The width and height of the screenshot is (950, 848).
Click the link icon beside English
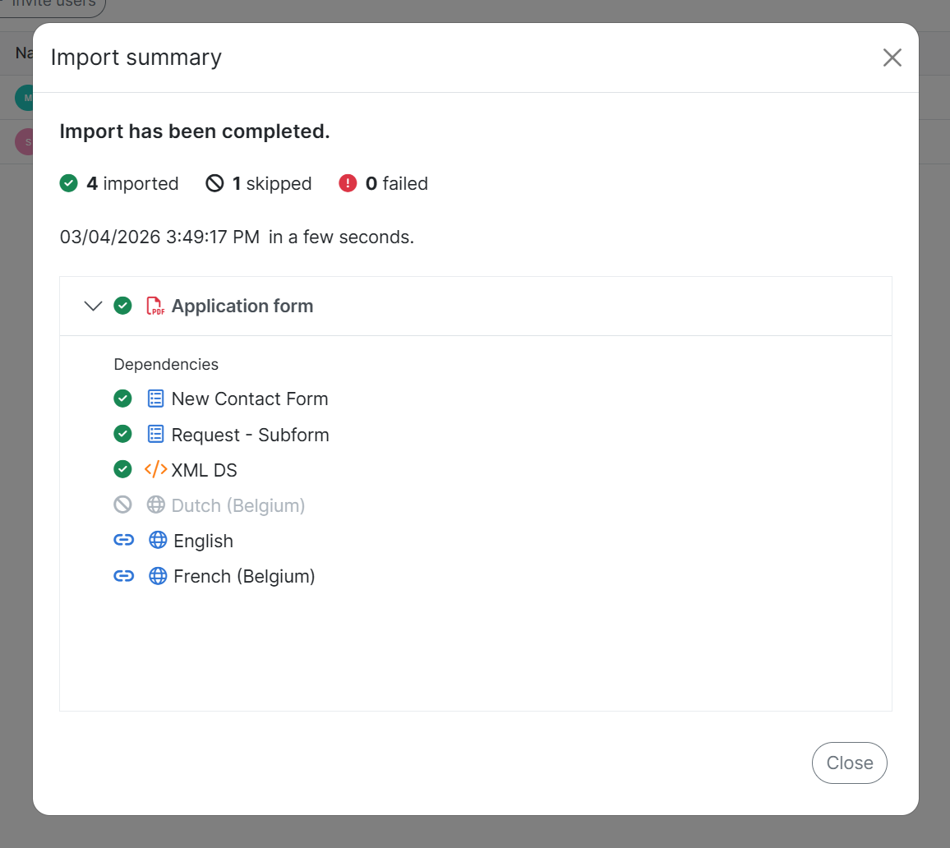click(x=123, y=541)
